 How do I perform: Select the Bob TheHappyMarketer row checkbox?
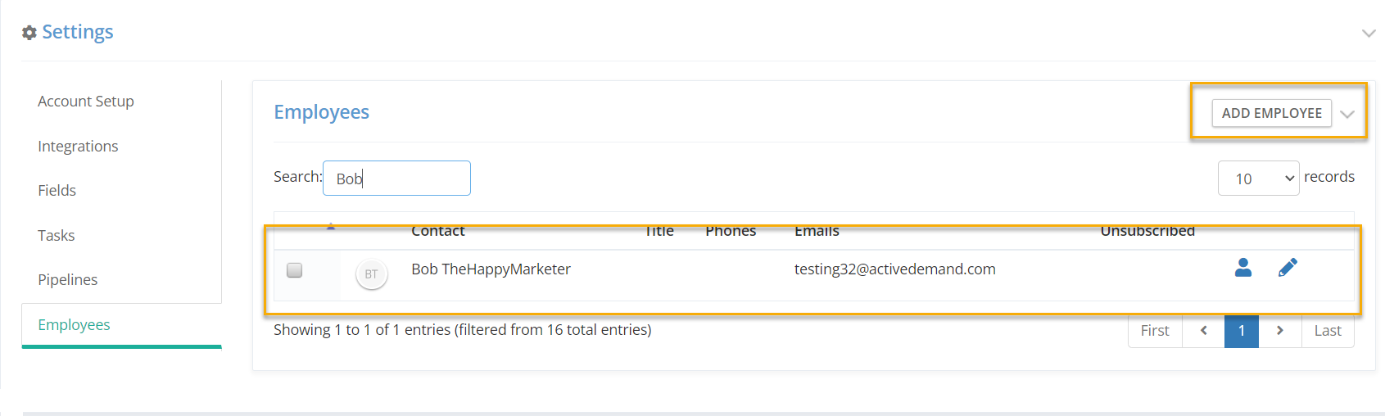tap(295, 269)
